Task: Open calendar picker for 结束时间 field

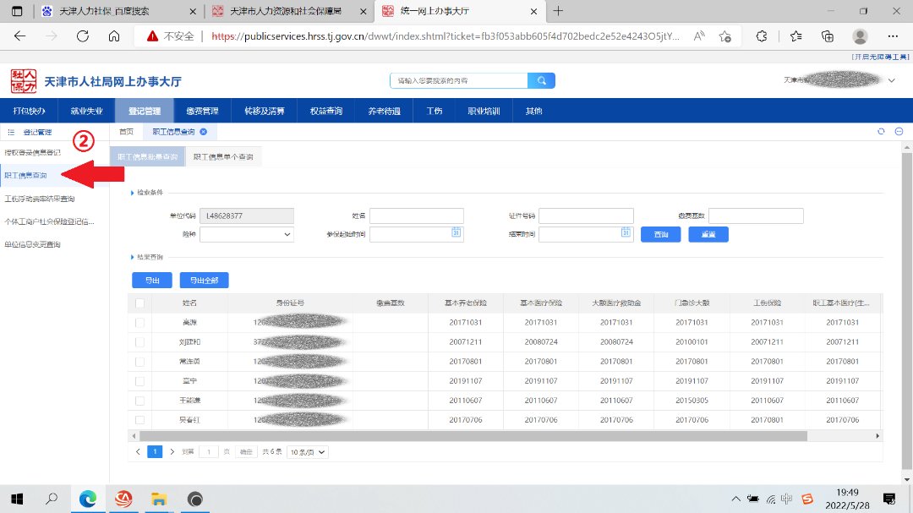Action: pyautogui.click(x=626, y=234)
